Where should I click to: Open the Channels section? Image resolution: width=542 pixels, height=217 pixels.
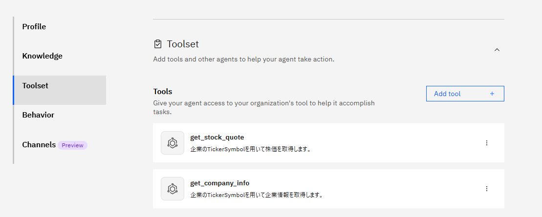pos(39,145)
